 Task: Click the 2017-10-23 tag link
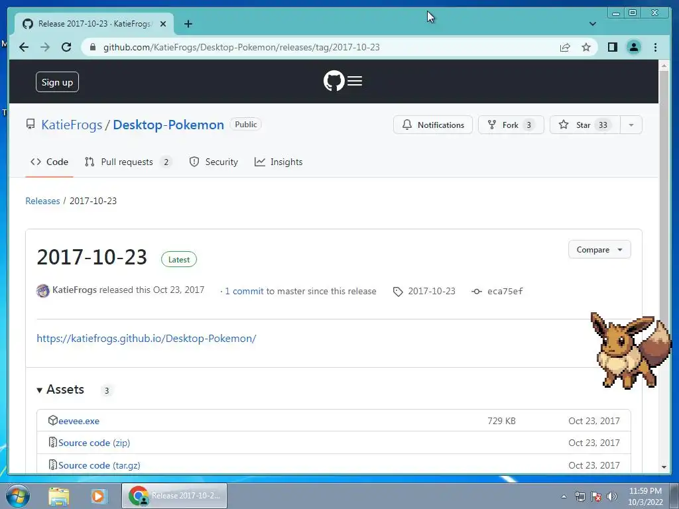pos(431,292)
